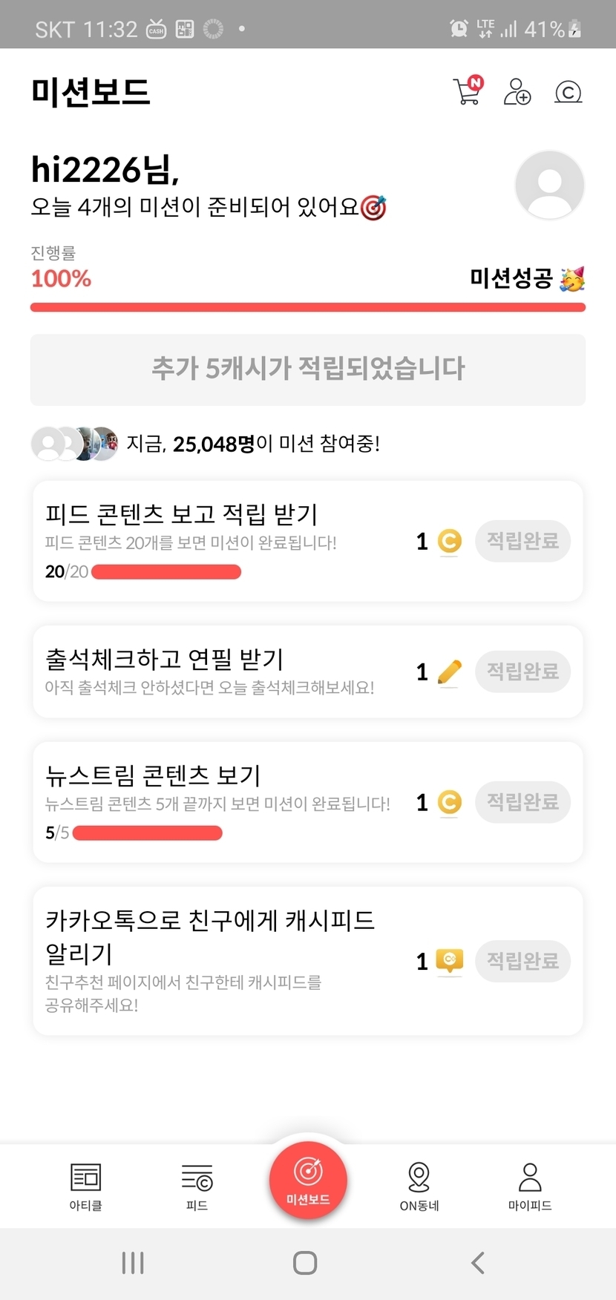Tap the add friend icon
The width and height of the screenshot is (616, 1300).
coord(517,92)
